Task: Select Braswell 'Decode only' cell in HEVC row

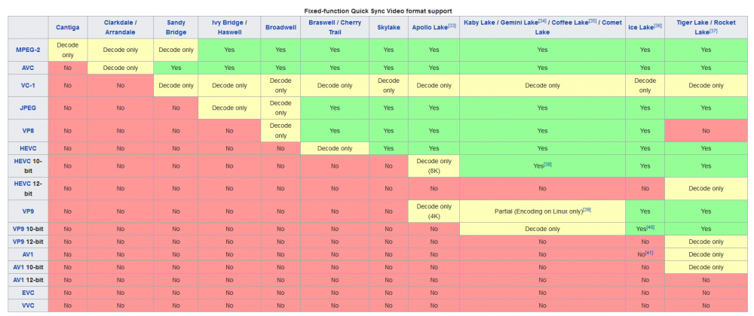Action: pos(335,148)
